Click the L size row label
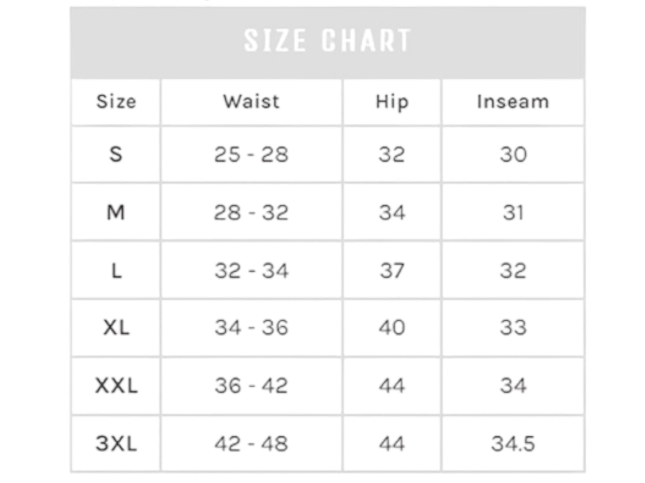 [x=116, y=270]
